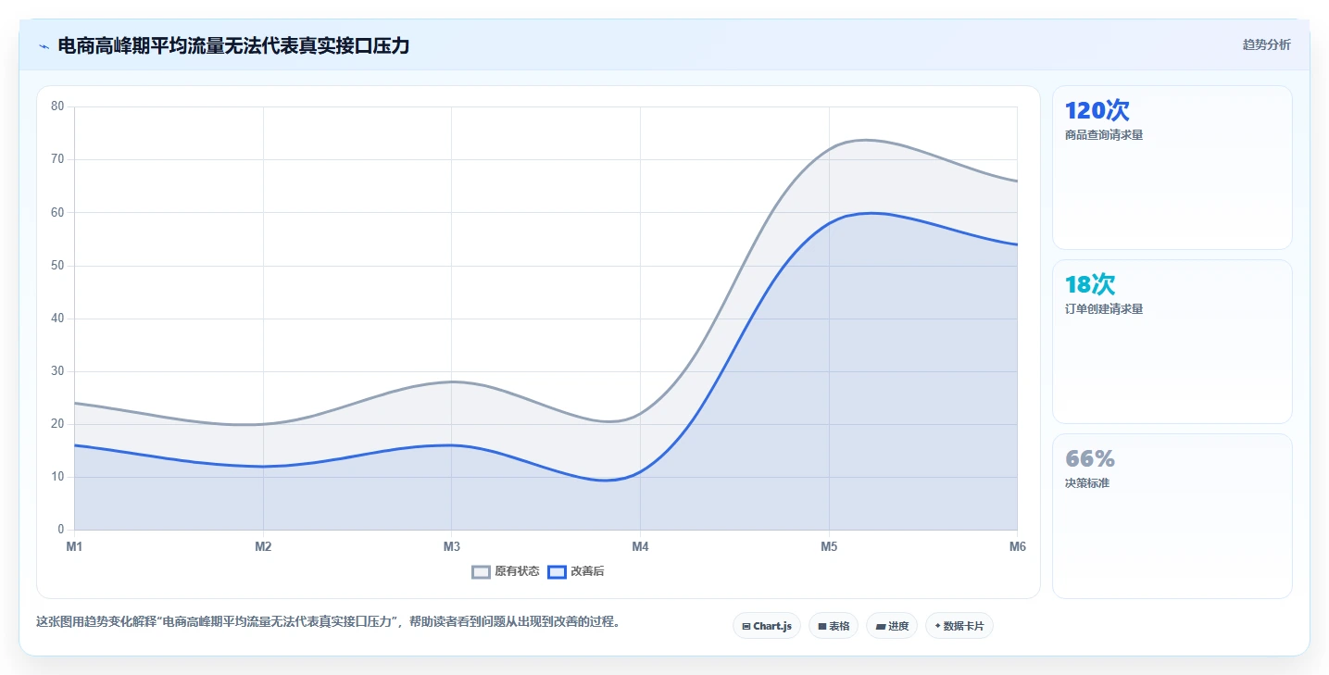Click the M3 x-axis label
This screenshot has width=1329, height=675.
(452, 546)
